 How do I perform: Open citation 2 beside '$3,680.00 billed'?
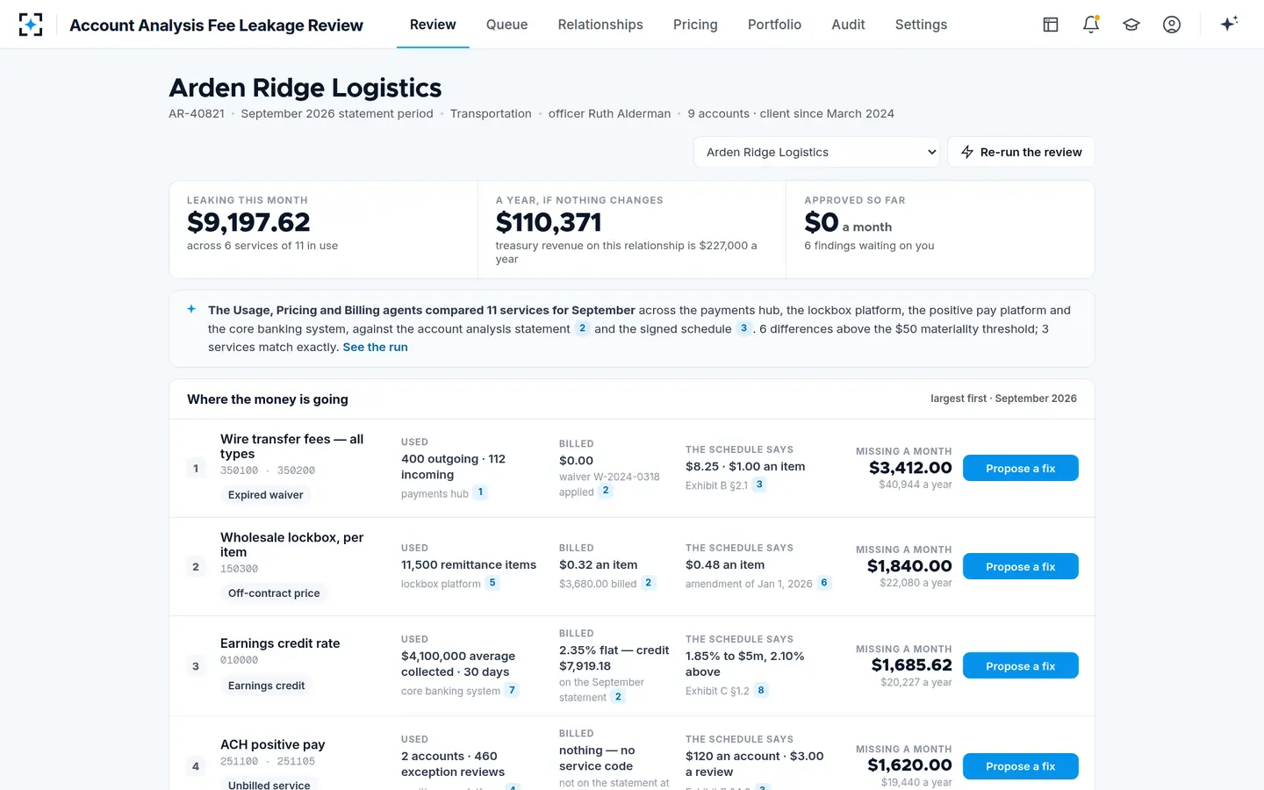click(x=649, y=583)
